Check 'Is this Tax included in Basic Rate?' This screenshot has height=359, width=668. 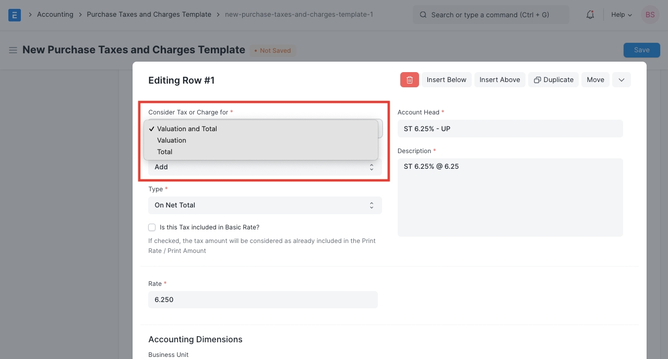click(152, 227)
